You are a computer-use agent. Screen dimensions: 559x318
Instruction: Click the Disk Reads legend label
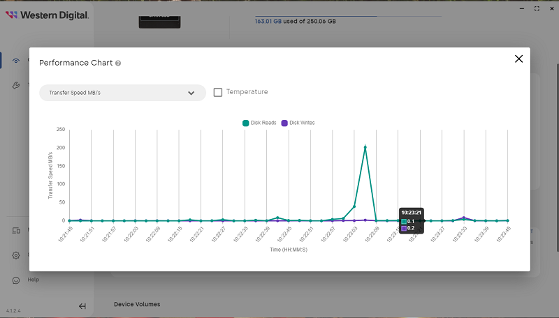coord(263,123)
